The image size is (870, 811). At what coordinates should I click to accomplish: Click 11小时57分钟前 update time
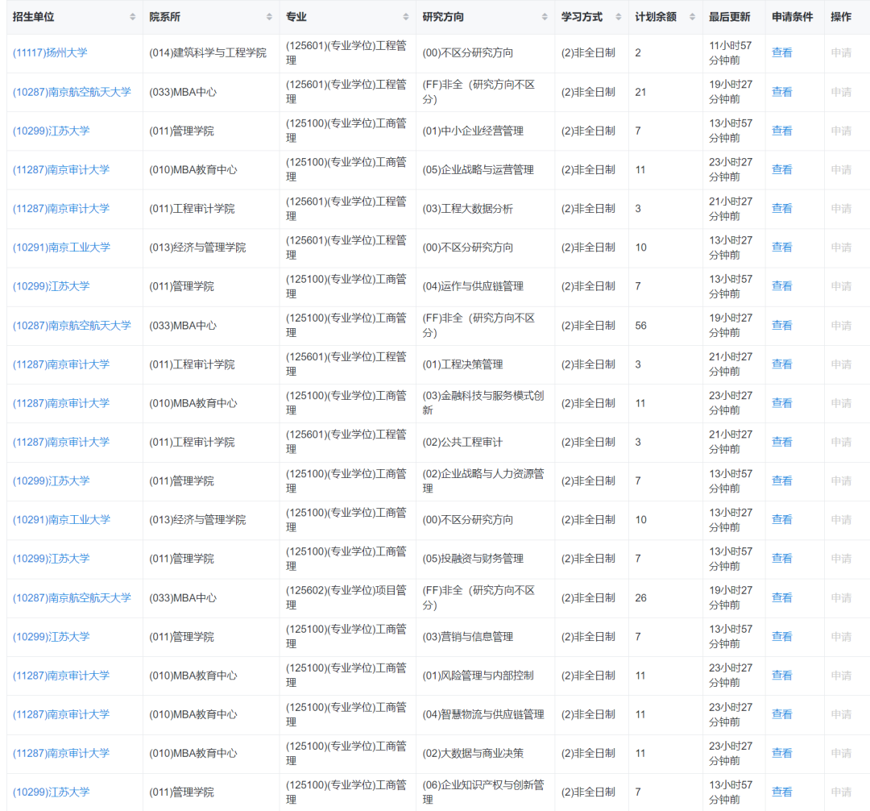pos(730,52)
